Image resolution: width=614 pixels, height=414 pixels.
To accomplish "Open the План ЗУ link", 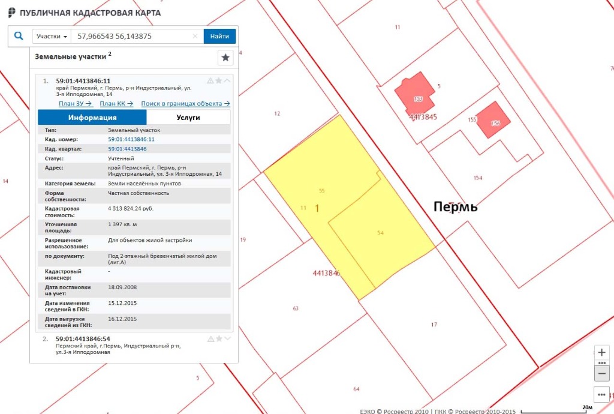I will tap(75, 103).
